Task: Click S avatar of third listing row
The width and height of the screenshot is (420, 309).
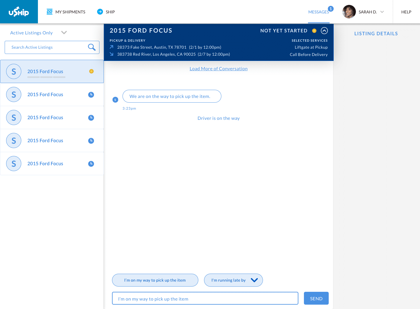Action: (14, 117)
